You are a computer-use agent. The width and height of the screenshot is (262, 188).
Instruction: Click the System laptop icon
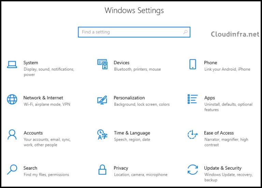(12, 64)
